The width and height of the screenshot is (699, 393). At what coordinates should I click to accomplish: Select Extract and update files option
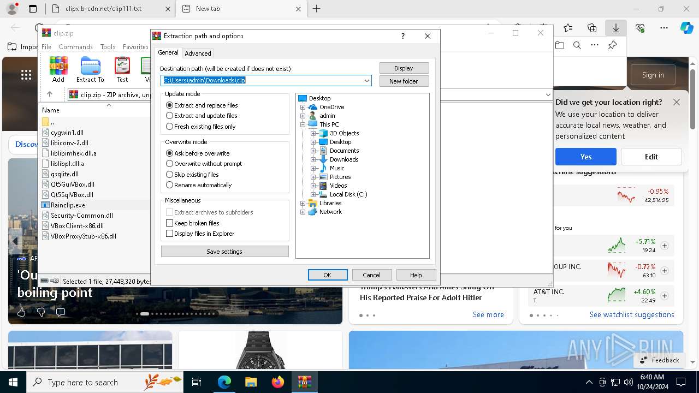202,116
